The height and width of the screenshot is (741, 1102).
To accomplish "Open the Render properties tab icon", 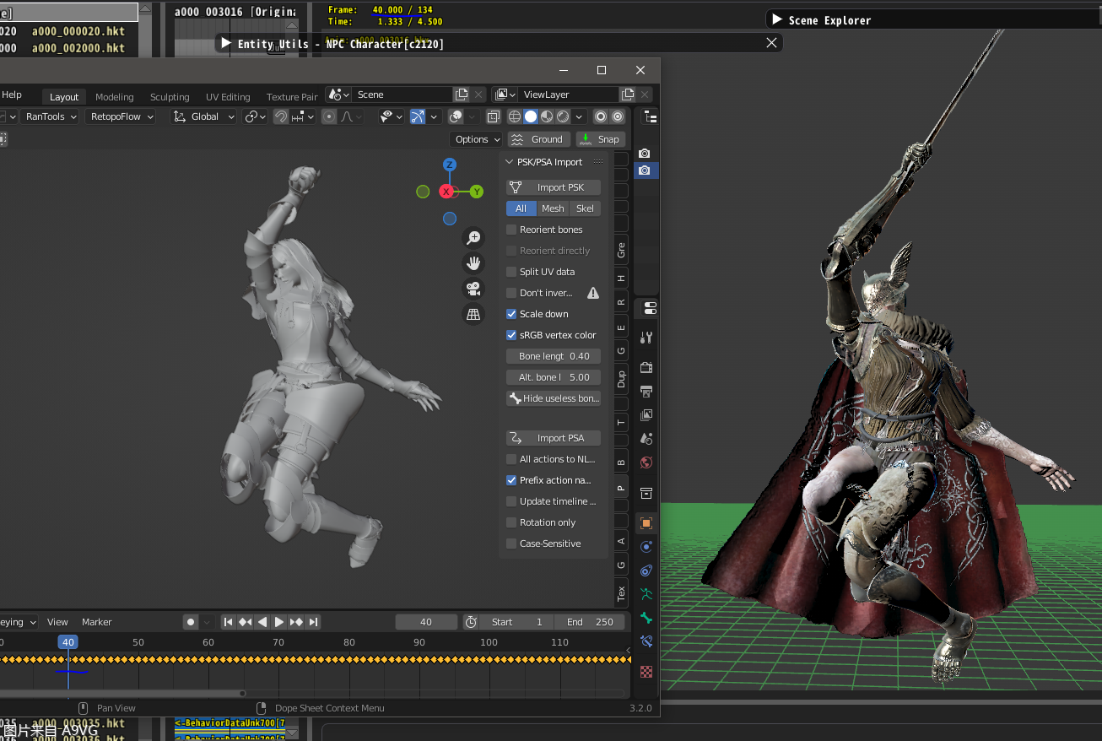I will click(646, 367).
